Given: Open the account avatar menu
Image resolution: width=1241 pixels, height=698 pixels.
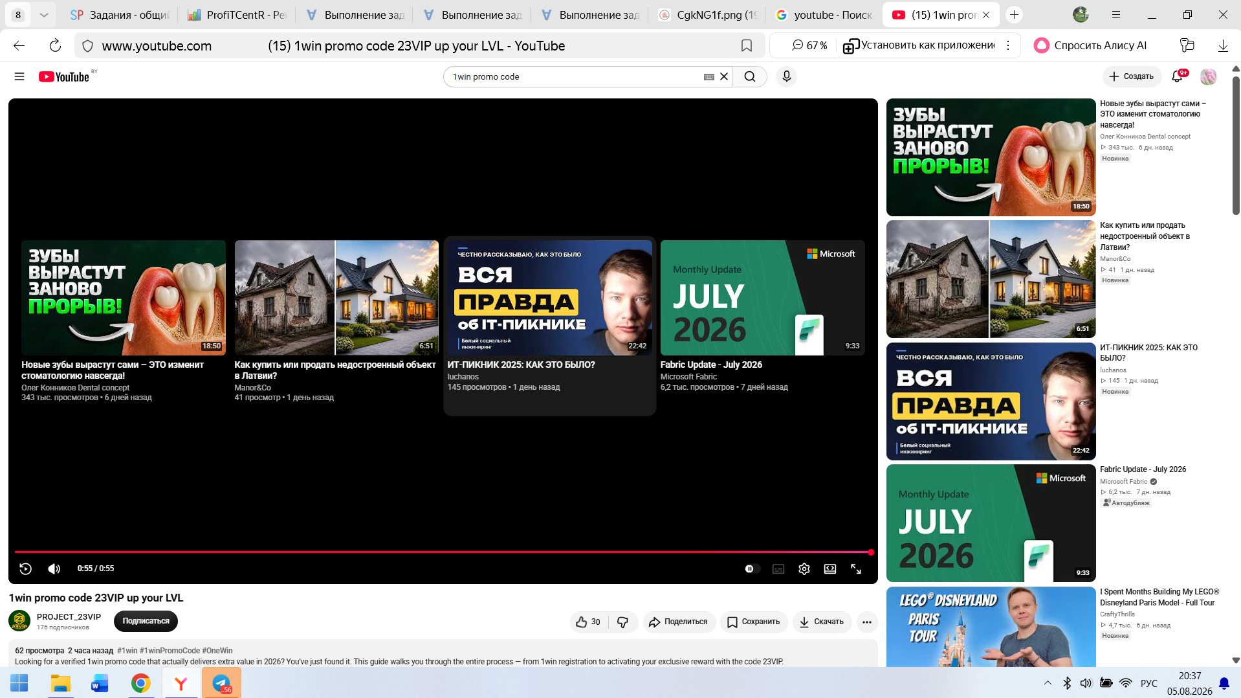Looking at the screenshot, I should (1208, 76).
